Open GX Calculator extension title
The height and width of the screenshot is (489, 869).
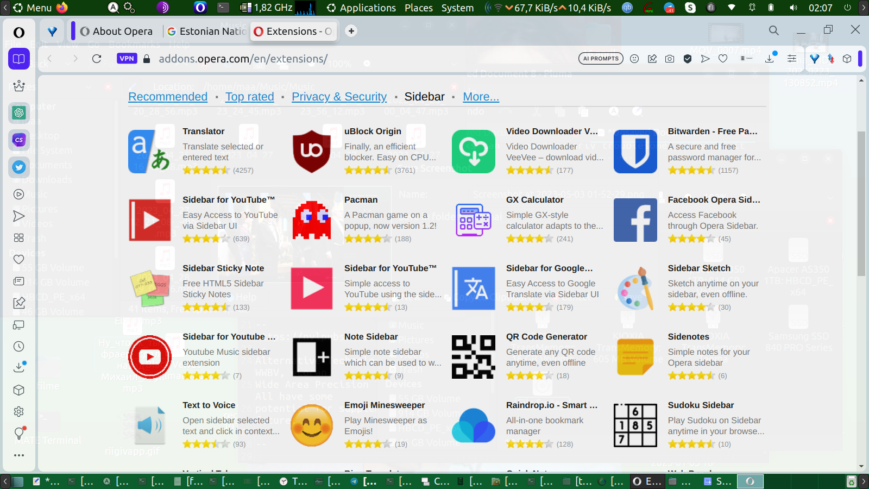pyautogui.click(x=535, y=200)
